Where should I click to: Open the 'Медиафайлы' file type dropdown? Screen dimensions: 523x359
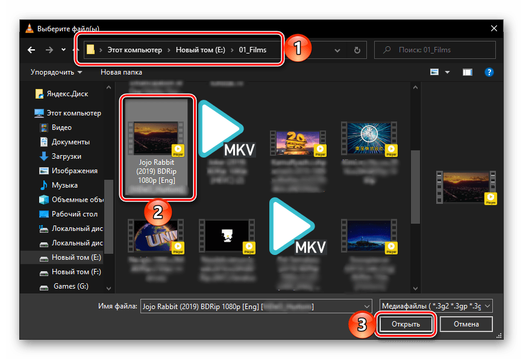(x=436, y=306)
